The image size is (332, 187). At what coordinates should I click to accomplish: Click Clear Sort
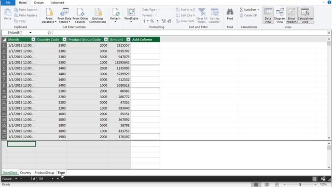185,21
